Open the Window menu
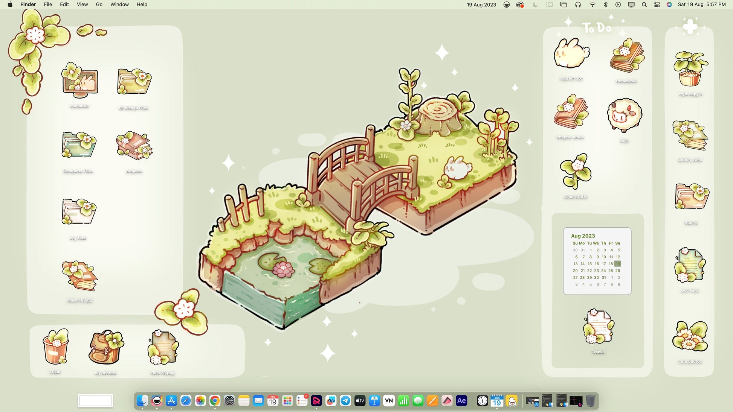The width and height of the screenshot is (733, 412). (119, 5)
